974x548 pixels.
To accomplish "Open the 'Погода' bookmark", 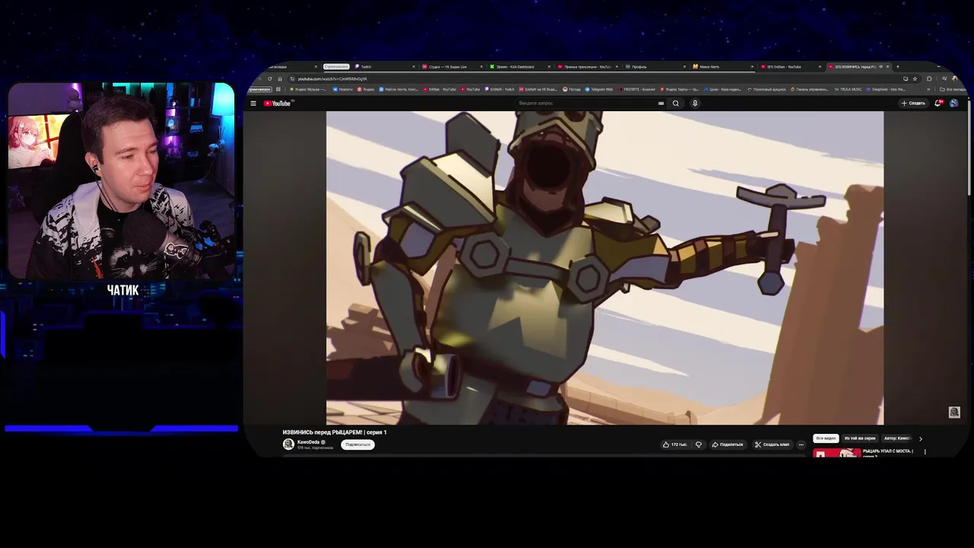I will click(x=571, y=89).
